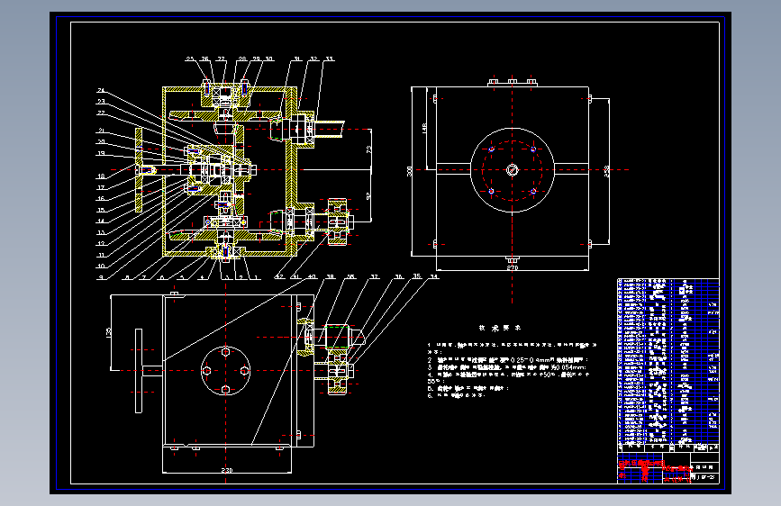
Task: Select the 0.054mm technical note line
Action: 507,367
